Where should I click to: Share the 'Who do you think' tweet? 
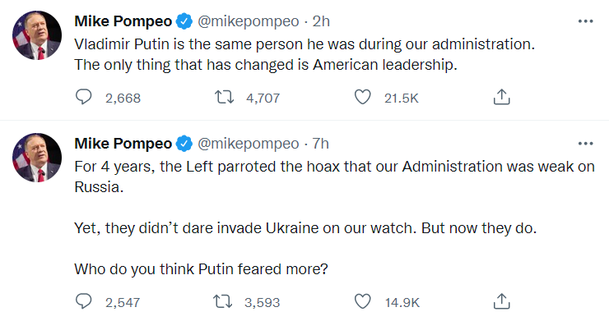tap(501, 301)
